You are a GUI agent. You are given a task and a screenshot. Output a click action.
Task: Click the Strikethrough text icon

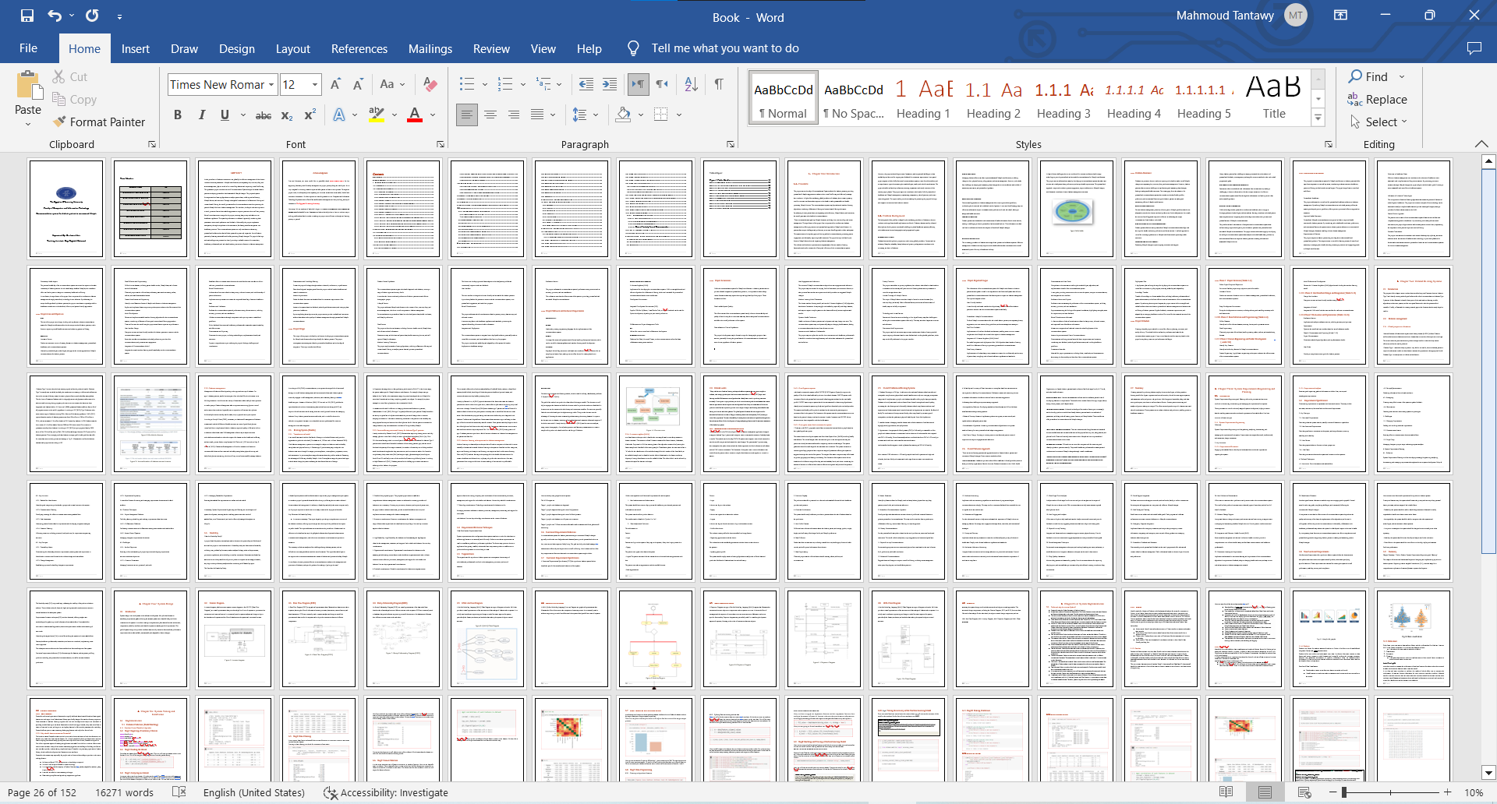264,115
